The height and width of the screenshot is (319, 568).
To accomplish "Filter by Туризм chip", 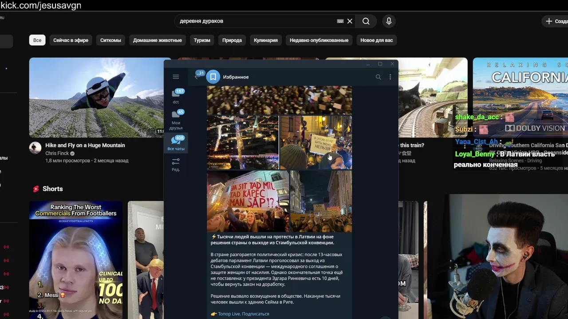I will 202,40.
